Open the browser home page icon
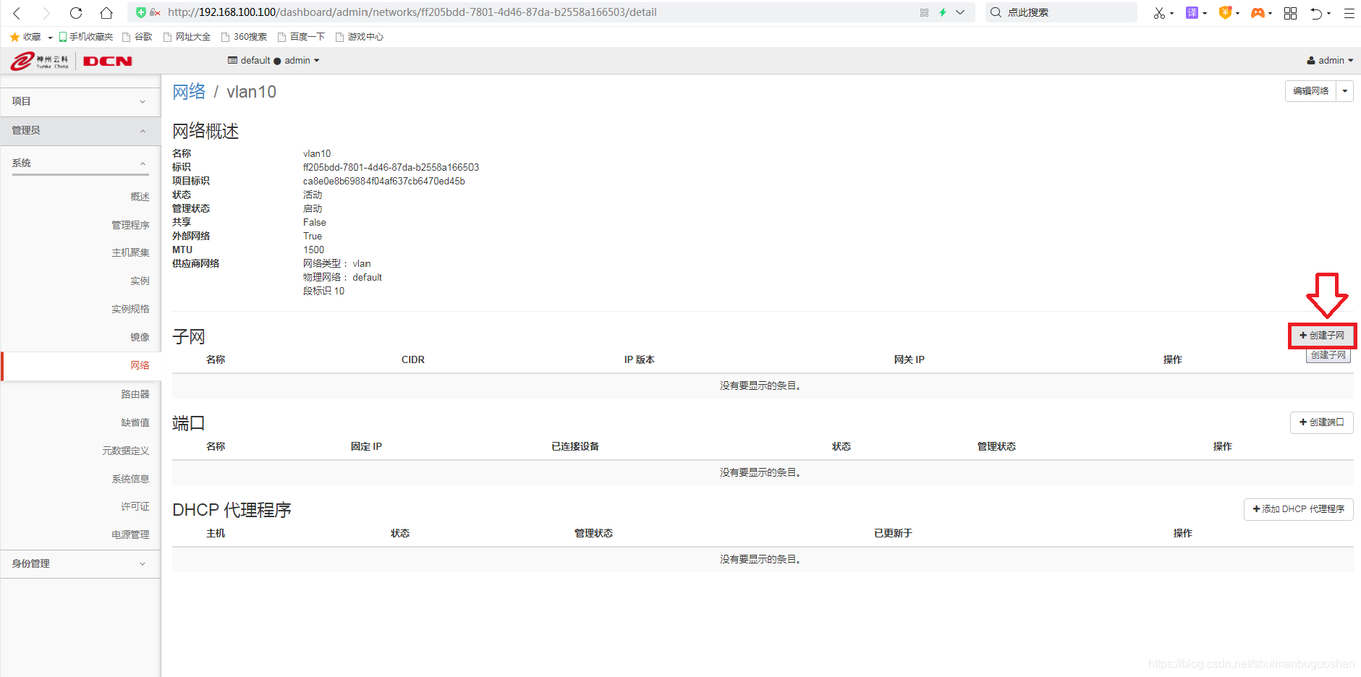 (x=106, y=13)
